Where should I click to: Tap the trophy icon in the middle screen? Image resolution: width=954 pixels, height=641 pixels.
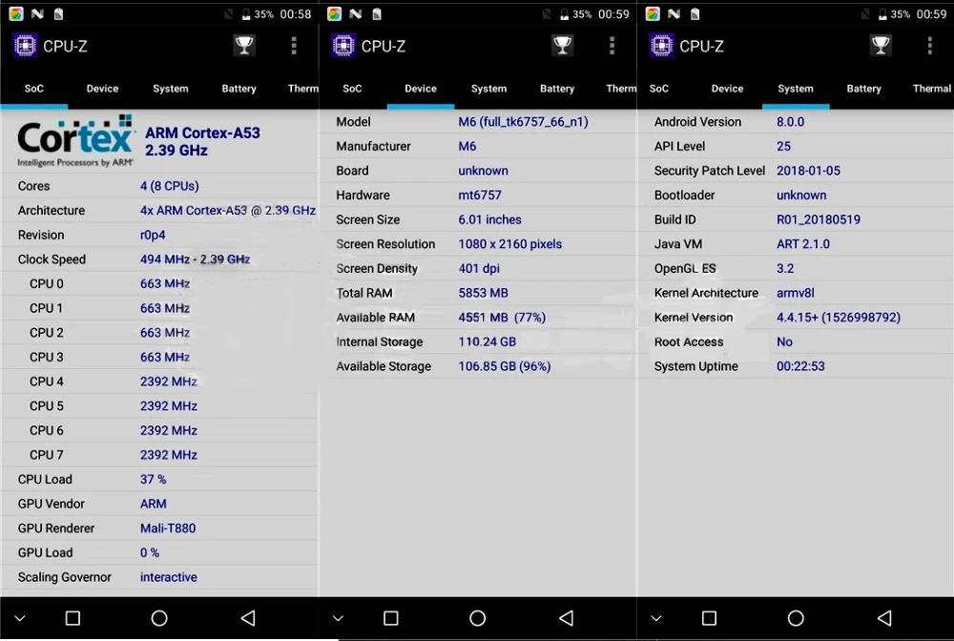point(562,46)
